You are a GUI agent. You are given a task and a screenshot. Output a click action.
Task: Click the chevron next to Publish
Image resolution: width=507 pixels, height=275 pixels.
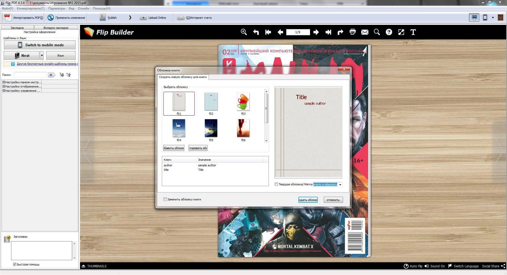click(130, 18)
